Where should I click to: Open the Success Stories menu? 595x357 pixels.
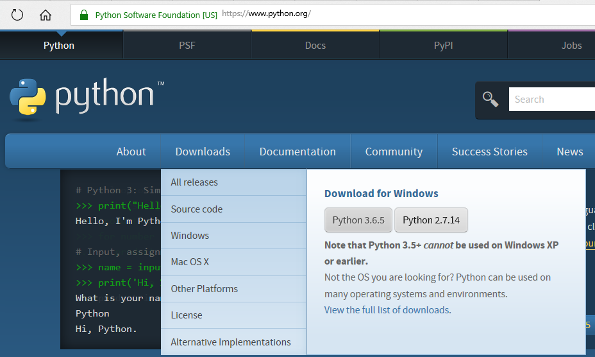[x=489, y=152]
